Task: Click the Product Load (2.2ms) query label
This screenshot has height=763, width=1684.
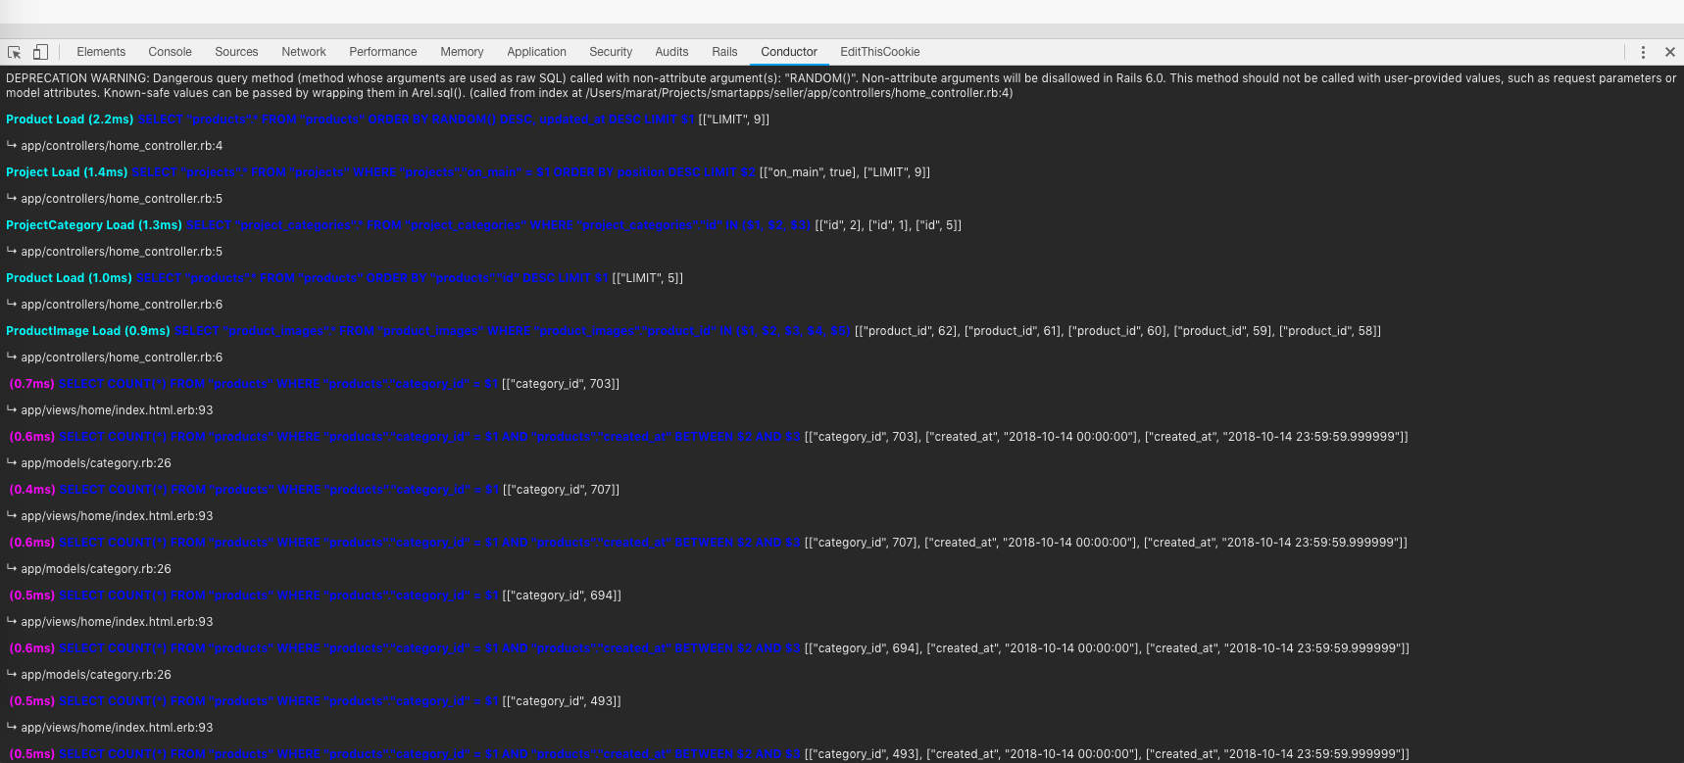Action: [70, 119]
